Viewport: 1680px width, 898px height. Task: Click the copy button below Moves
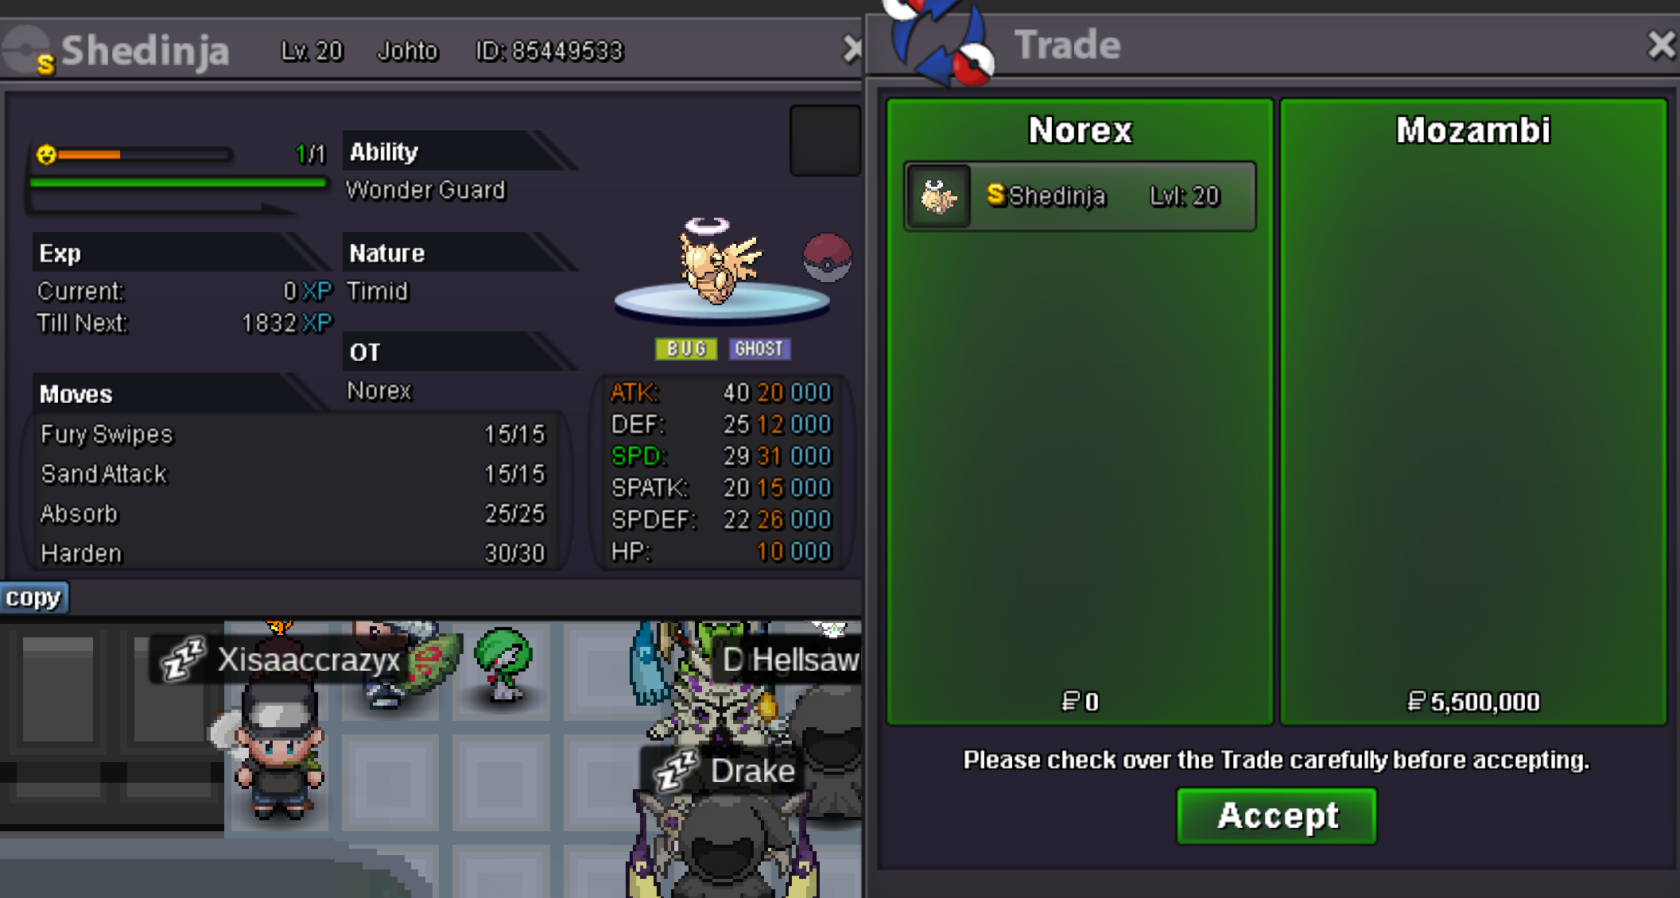click(33, 598)
